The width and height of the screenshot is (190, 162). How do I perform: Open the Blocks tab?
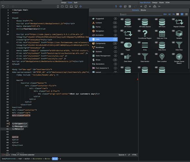click(143, 10)
